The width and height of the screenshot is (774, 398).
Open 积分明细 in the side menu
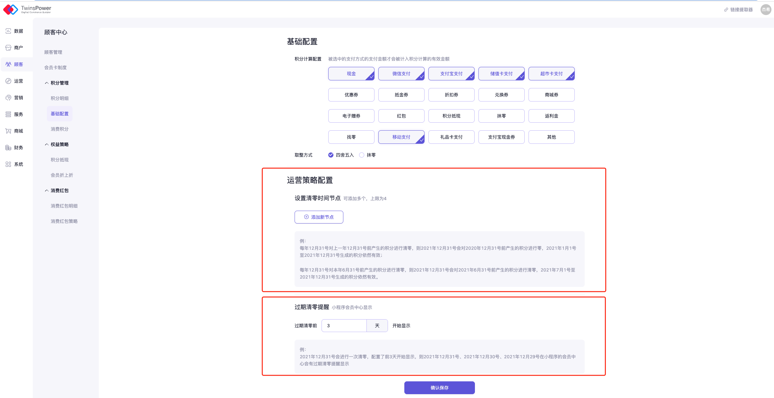[60, 98]
